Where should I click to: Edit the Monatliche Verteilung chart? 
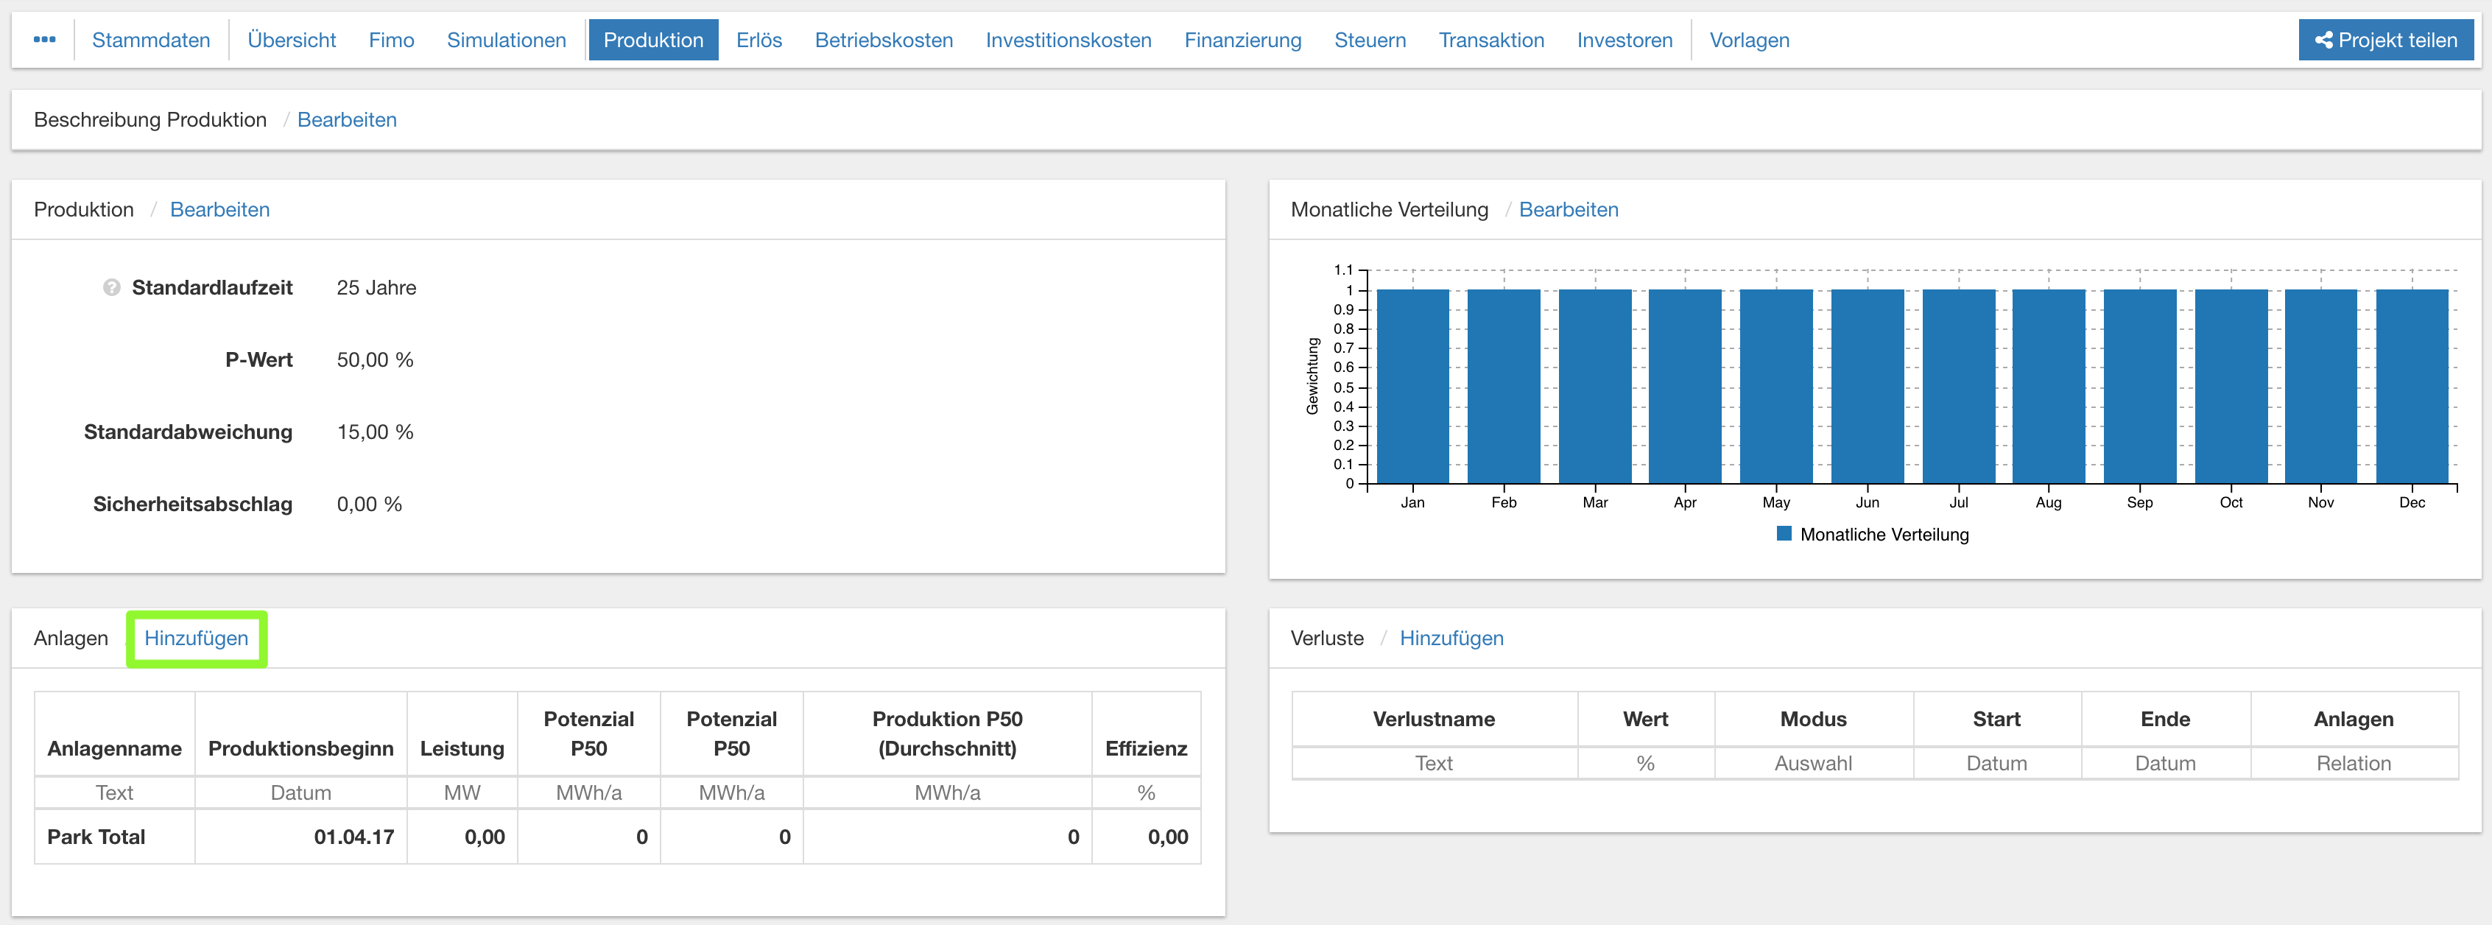1567,209
